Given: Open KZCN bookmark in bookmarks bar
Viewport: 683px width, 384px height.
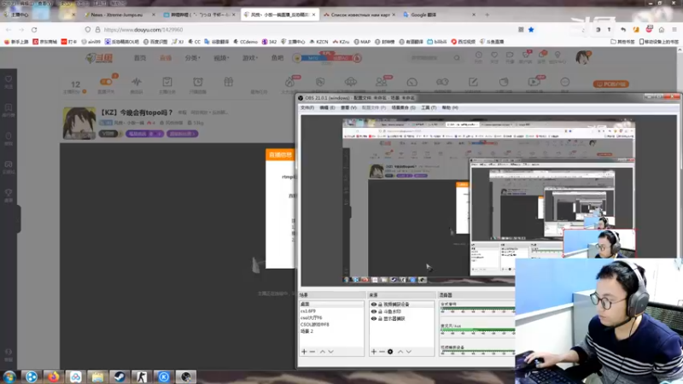Looking at the screenshot, I should point(318,42).
